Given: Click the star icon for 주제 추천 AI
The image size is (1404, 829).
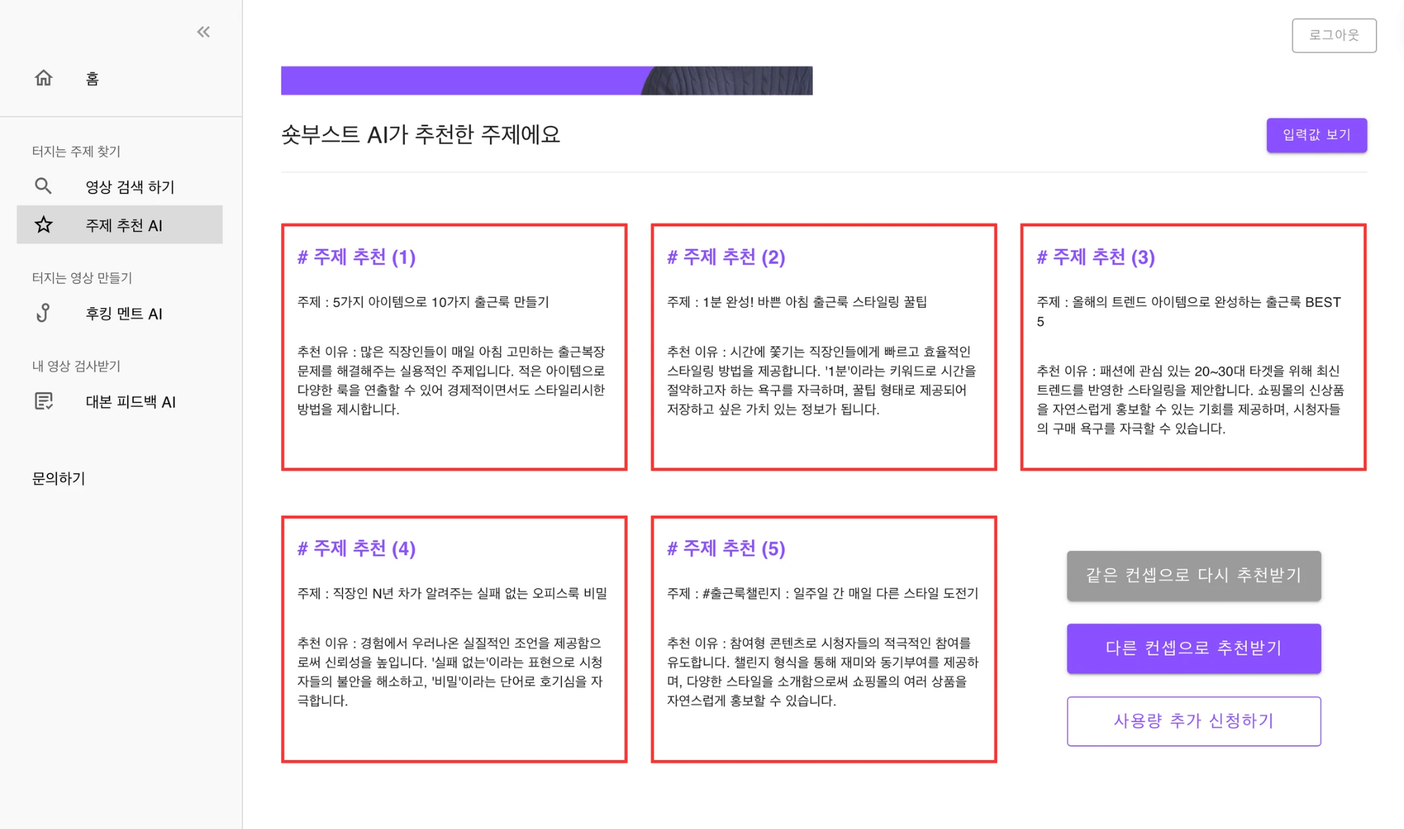Looking at the screenshot, I should (x=43, y=225).
